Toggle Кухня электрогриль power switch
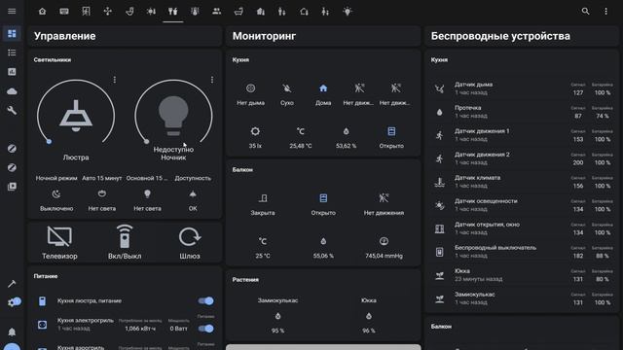The image size is (623, 350). coord(205,329)
